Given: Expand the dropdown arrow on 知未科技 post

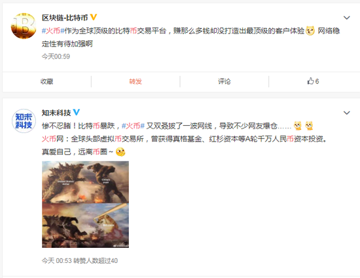Looking at the screenshot, I should click(x=346, y=113).
